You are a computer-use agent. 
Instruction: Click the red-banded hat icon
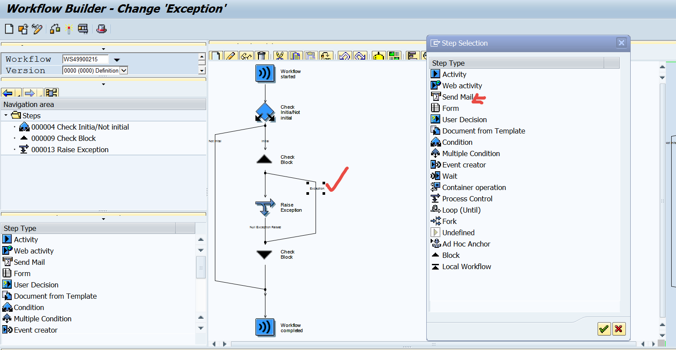102,29
